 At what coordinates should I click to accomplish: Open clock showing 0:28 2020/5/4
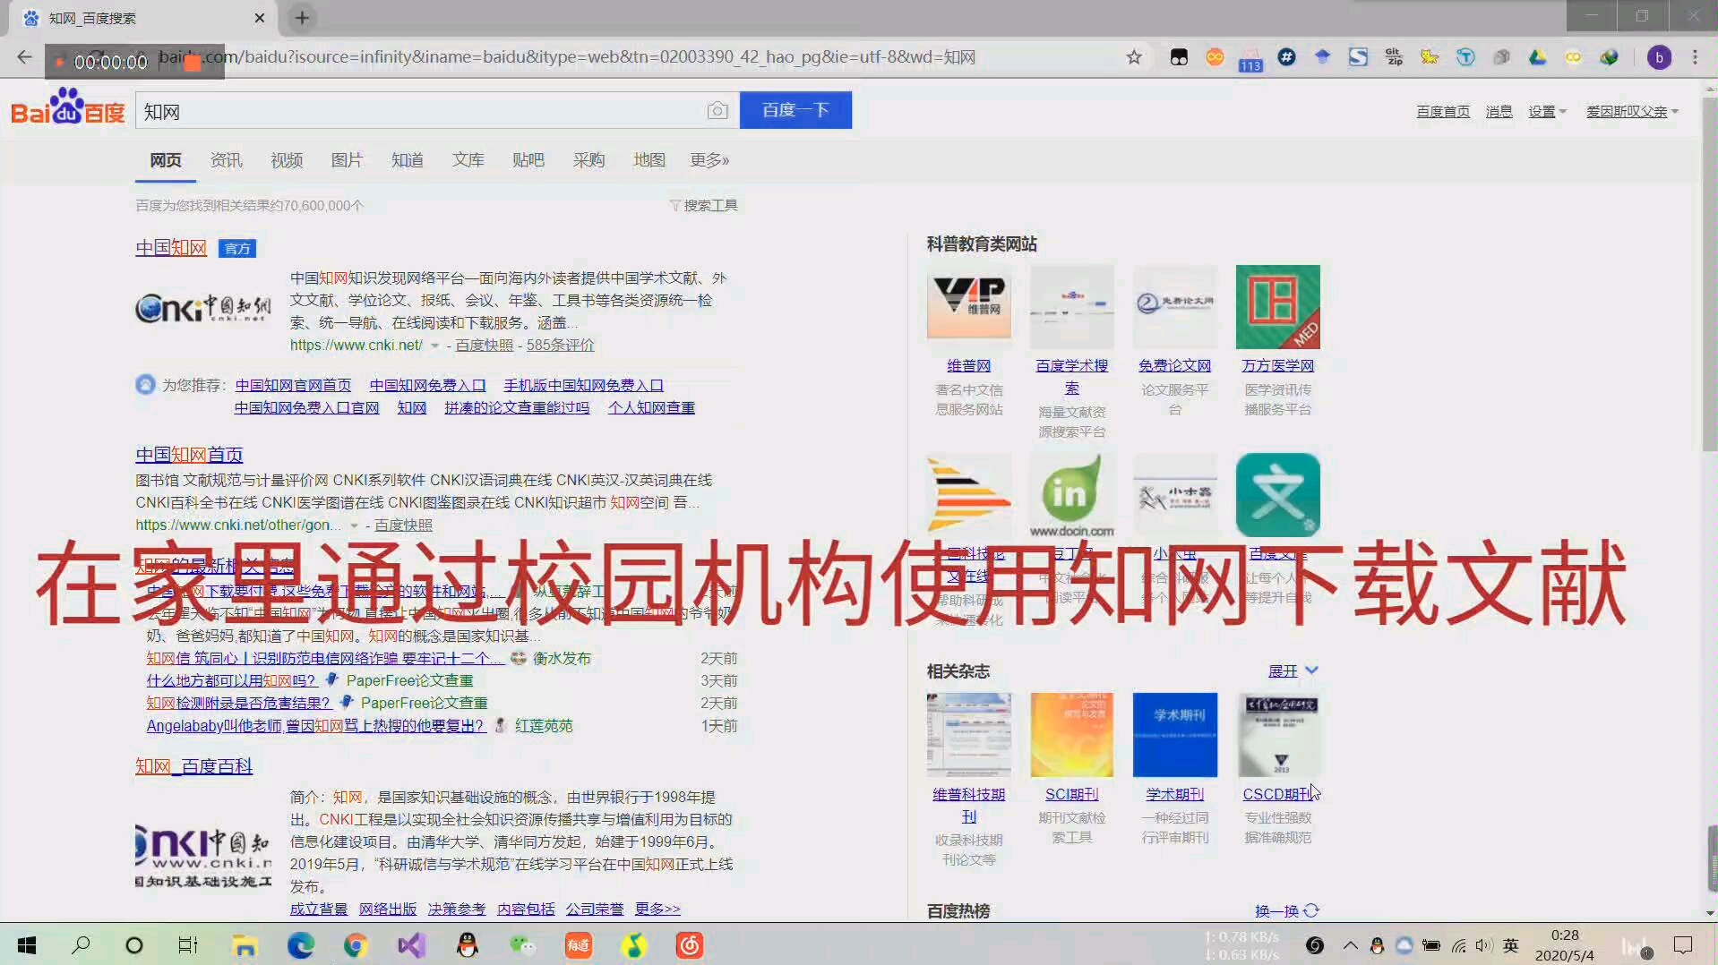(1565, 945)
